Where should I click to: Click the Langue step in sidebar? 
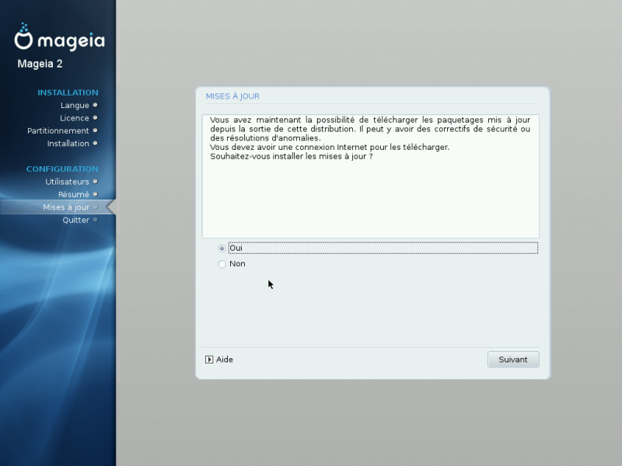(75, 106)
